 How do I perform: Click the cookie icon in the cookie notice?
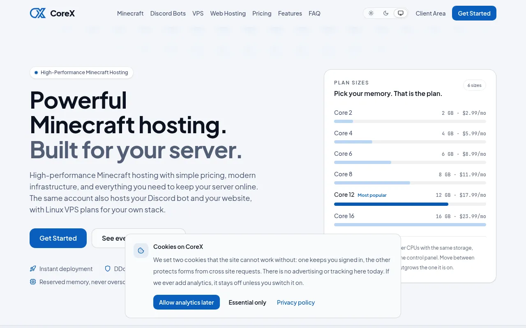pyautogui.click(x=141, y=251)
